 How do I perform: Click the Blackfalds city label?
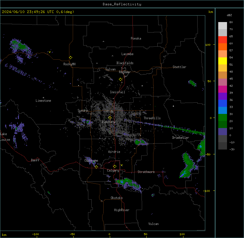pos(125,63)
